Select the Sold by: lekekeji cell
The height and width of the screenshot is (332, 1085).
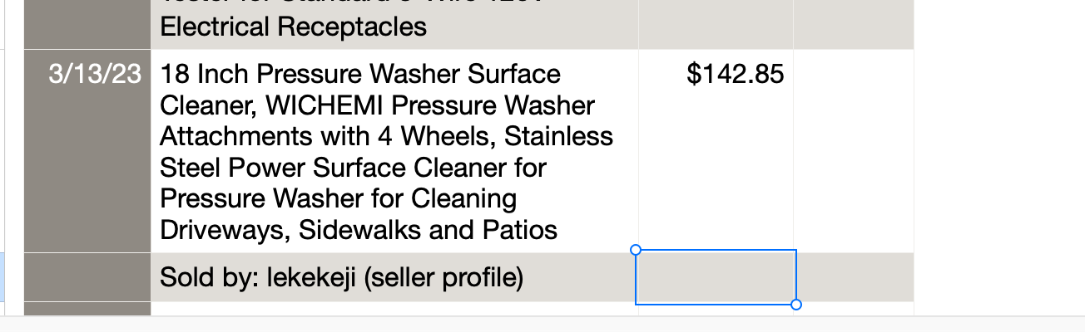coord(394,277)
